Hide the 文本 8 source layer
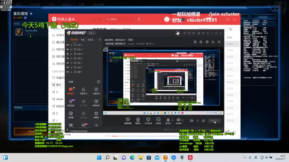Image resolution: width=289 pixels, height=162 pixels. (x=68, y=54)
